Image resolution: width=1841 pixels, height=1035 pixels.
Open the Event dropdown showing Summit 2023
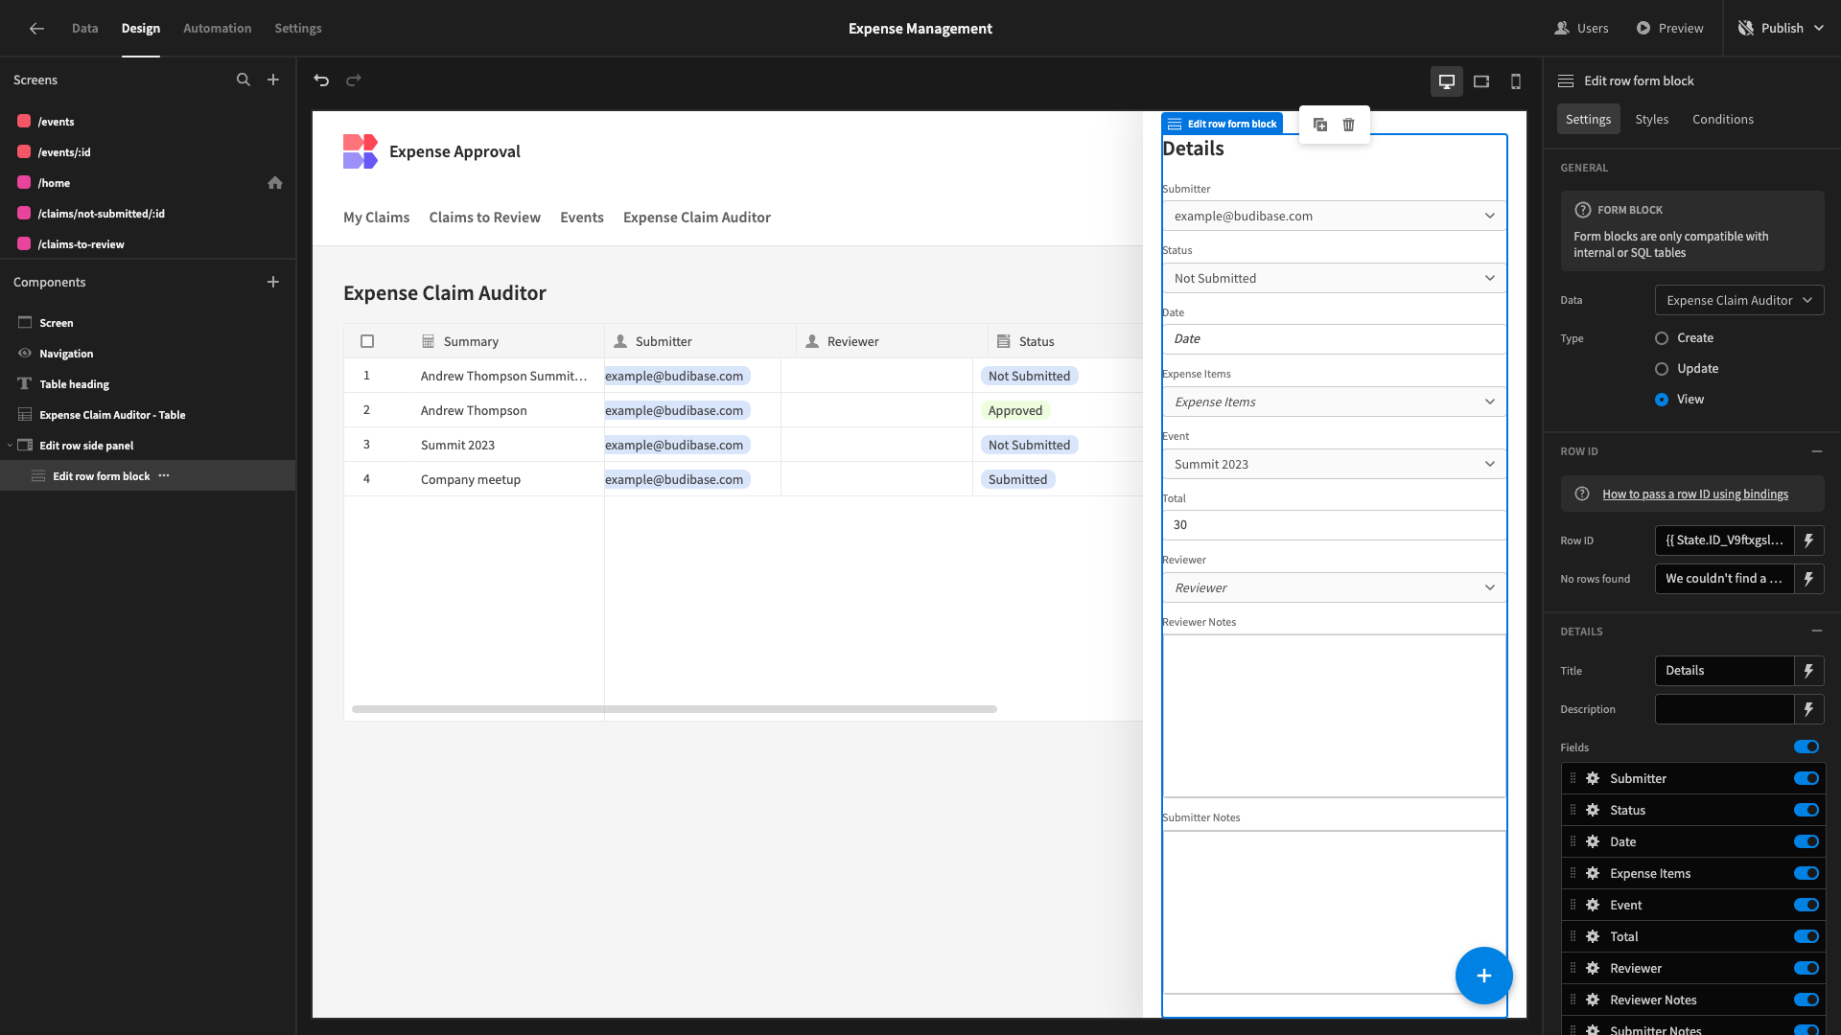pyautogui.click(x=1334, y=464)
